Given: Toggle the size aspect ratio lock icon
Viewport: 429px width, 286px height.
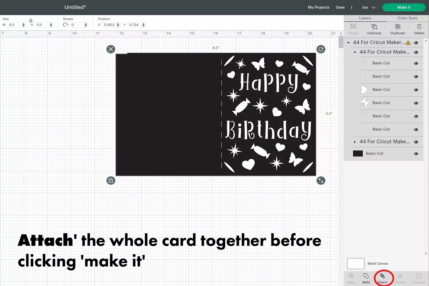Looking at the screenshot, I should [x=31, y=21].
